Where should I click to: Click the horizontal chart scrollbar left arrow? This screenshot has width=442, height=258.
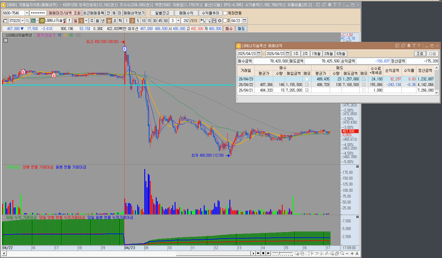point(4,253)
